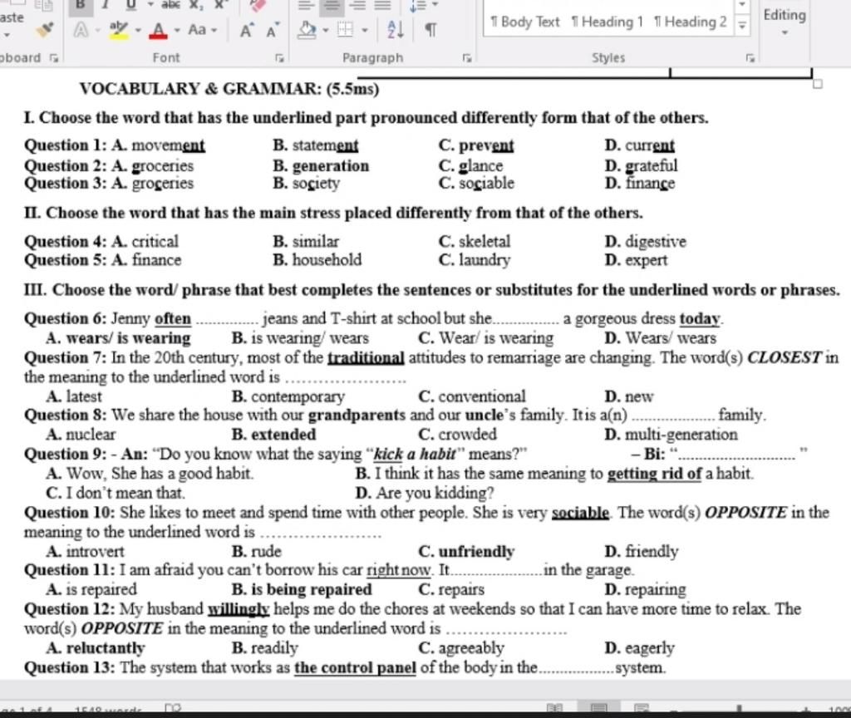The width and height of the screenshot is (851, 718).
Task: Toggle Bold formatting
Action: 81,4
